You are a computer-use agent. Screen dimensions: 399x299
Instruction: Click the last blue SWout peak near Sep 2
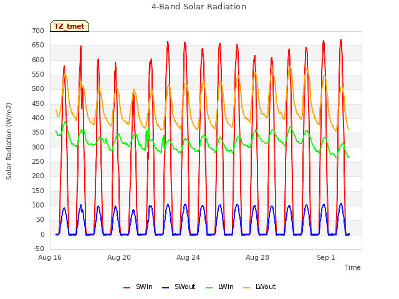(341, 204)
